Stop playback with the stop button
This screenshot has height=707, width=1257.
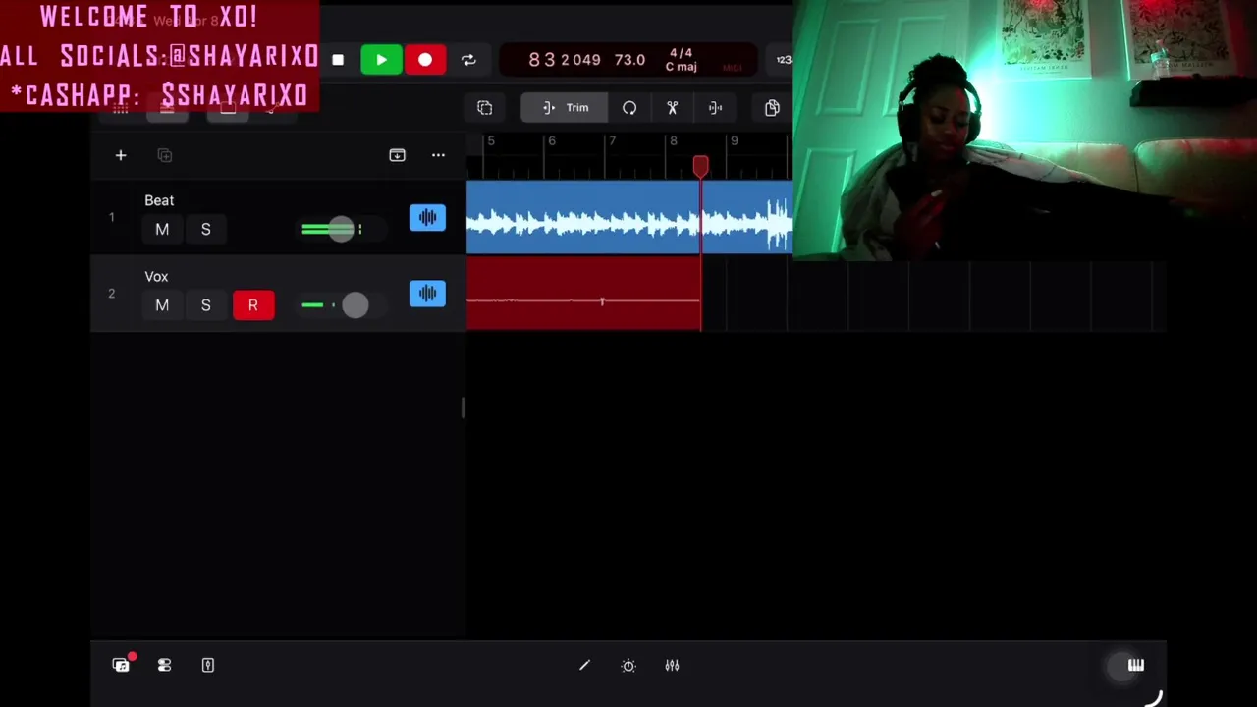[x=338, y=60]
